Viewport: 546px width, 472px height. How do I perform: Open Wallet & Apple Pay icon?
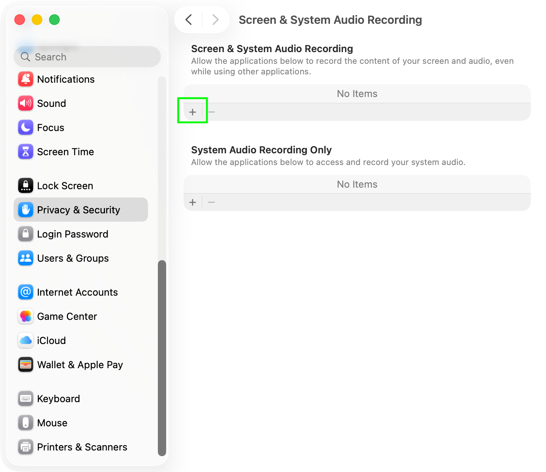26,365
